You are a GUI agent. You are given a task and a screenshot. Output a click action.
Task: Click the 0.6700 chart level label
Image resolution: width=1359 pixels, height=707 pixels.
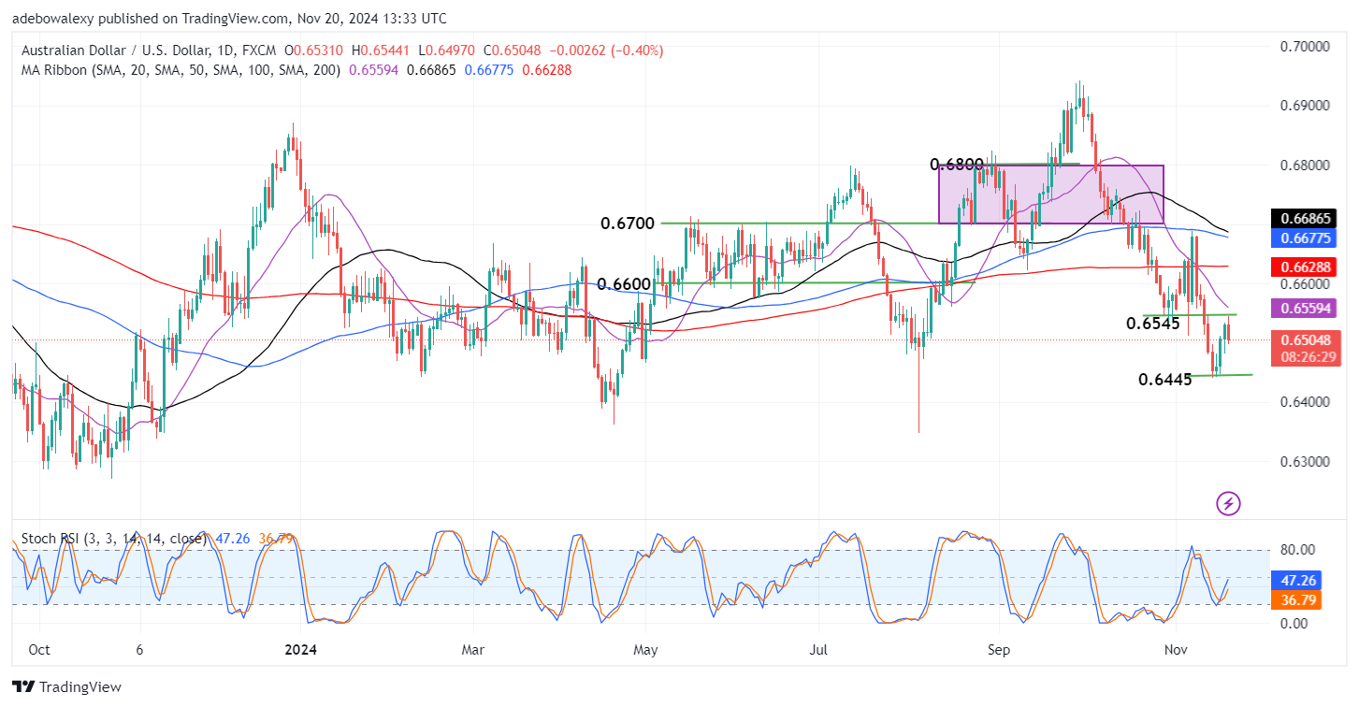629,224
